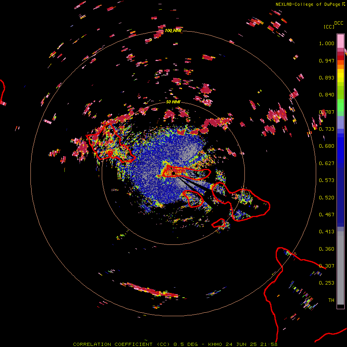Select the 0.840 scale value
347x347 pixels.
pos(327,95)
